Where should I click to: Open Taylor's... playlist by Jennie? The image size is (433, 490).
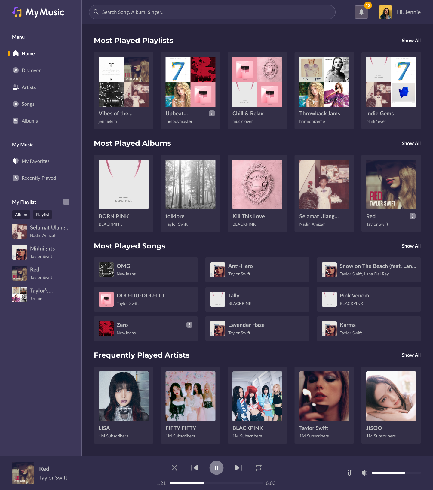point(41,294)
